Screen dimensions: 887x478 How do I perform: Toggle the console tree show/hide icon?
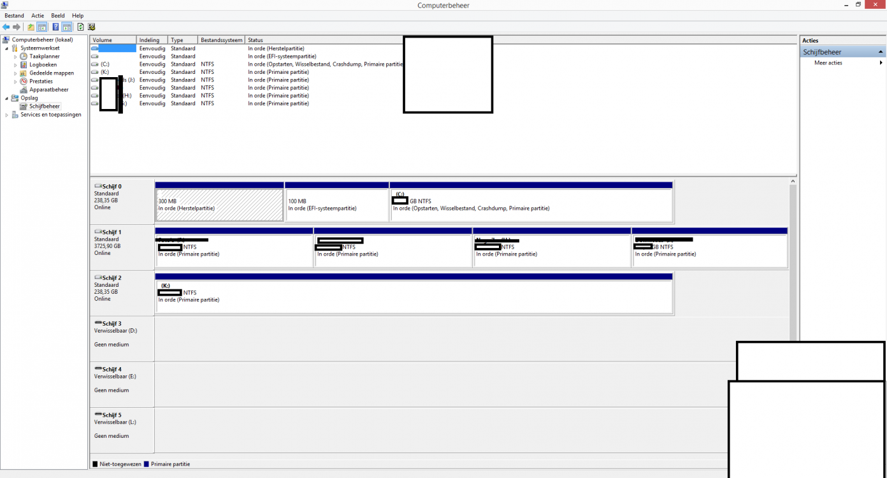pyautogui.click(x=42, y=27)
